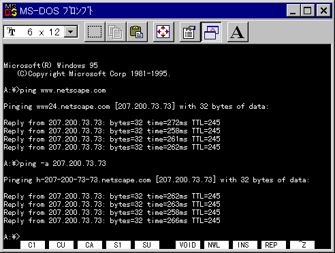Screen dimensions: 335x253
Task: Click the final A:¥> prompt
Action: click(12, 237)
